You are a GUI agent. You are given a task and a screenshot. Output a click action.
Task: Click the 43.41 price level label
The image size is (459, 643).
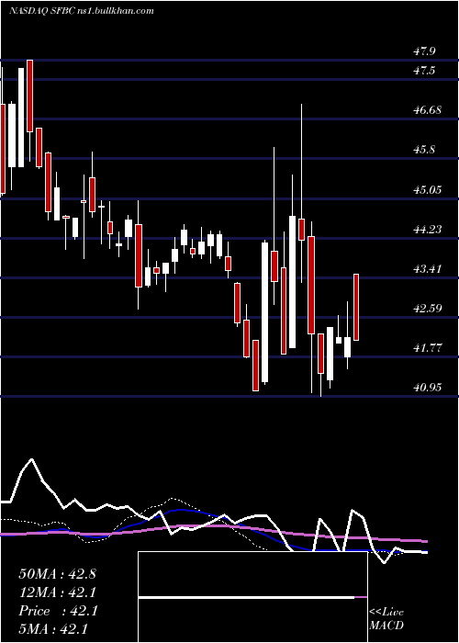[x=427, y=269]
